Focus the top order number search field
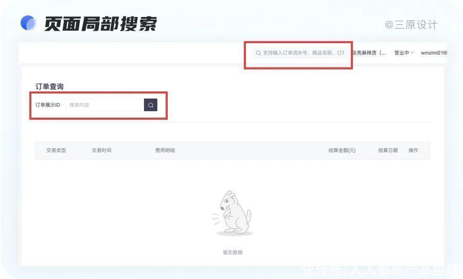 300,53
